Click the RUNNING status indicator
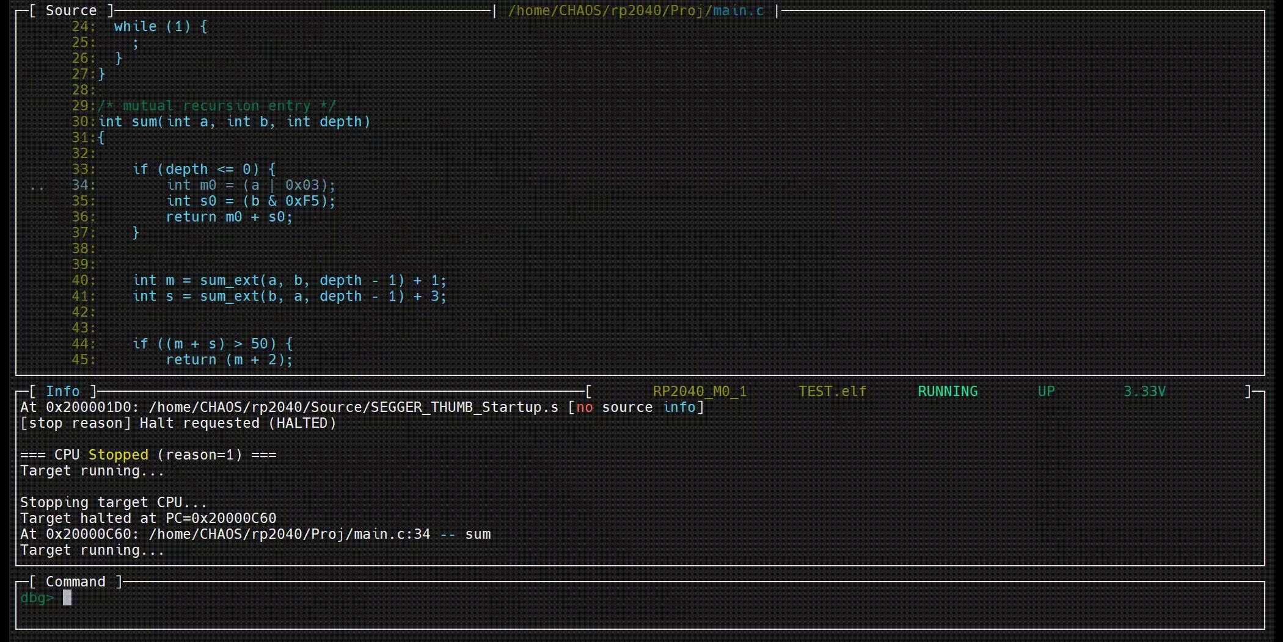The width and height of the screenshot is (1283, 642). (x=947, y=391)
